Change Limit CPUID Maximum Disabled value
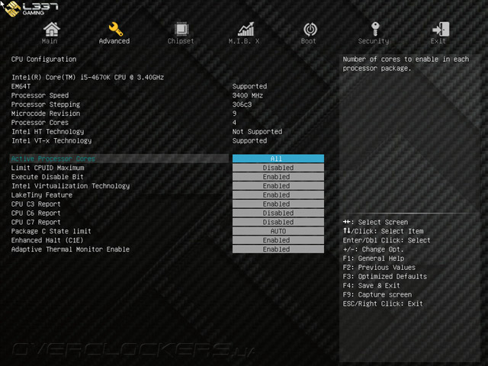 (278, 168)
